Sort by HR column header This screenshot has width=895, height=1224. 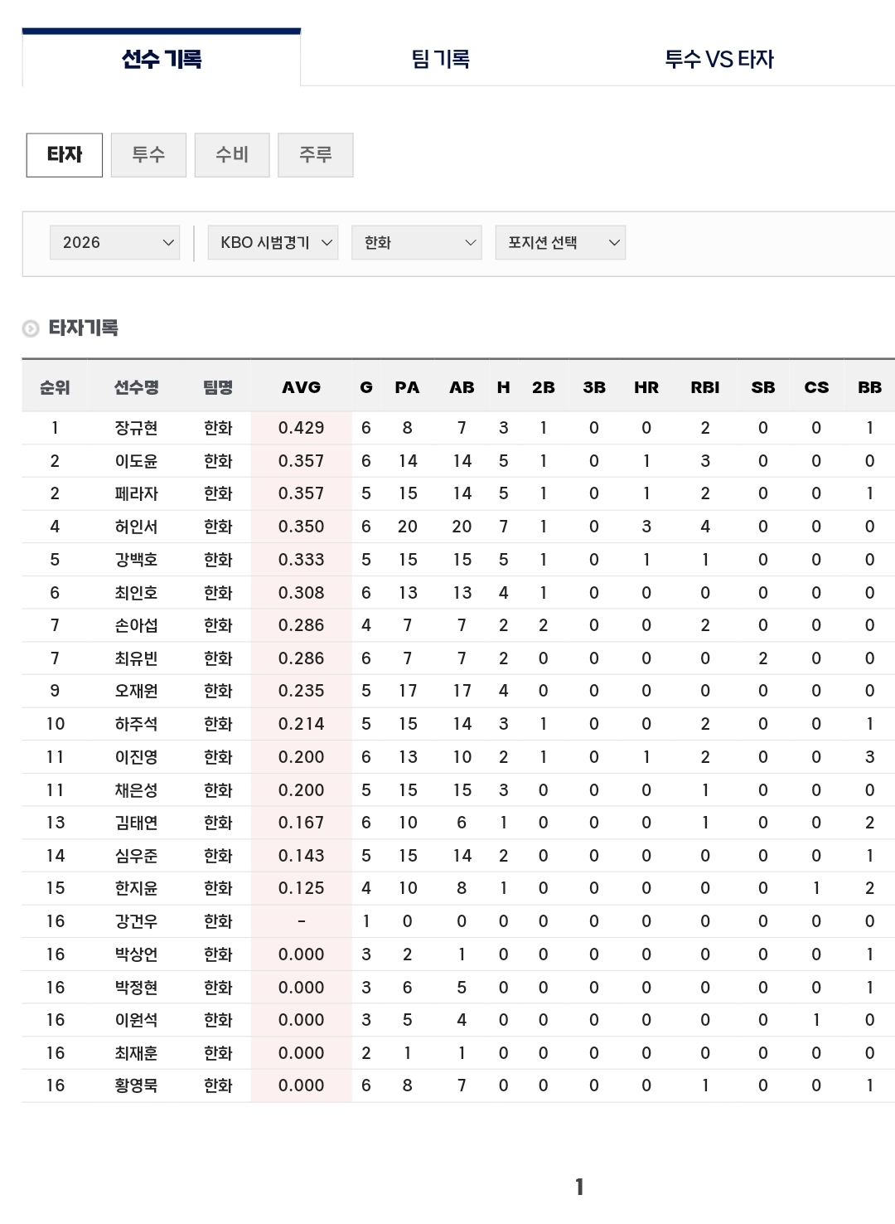[x=646, y=387]
